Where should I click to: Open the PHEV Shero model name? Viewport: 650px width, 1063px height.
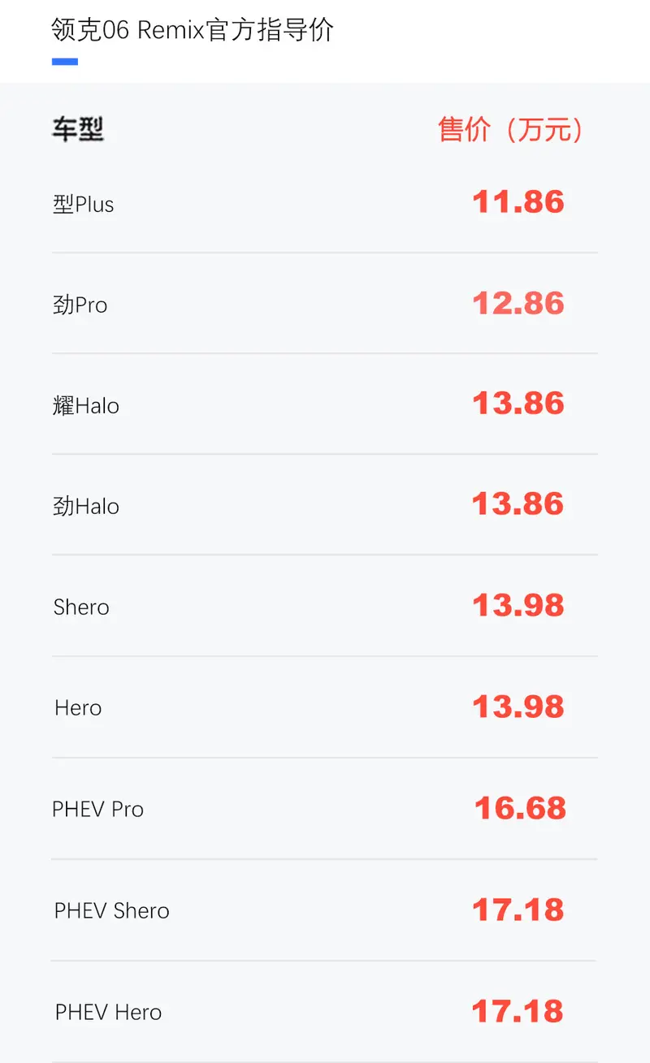tap(112, 911)
